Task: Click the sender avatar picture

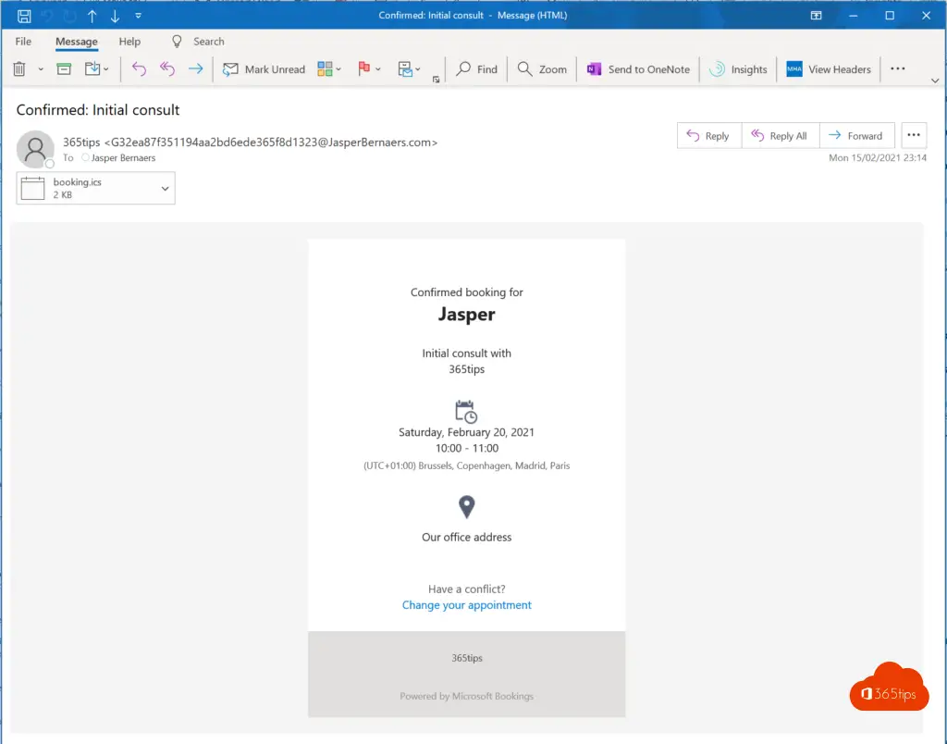Action: pyautogui.click(x=35, y=149)
